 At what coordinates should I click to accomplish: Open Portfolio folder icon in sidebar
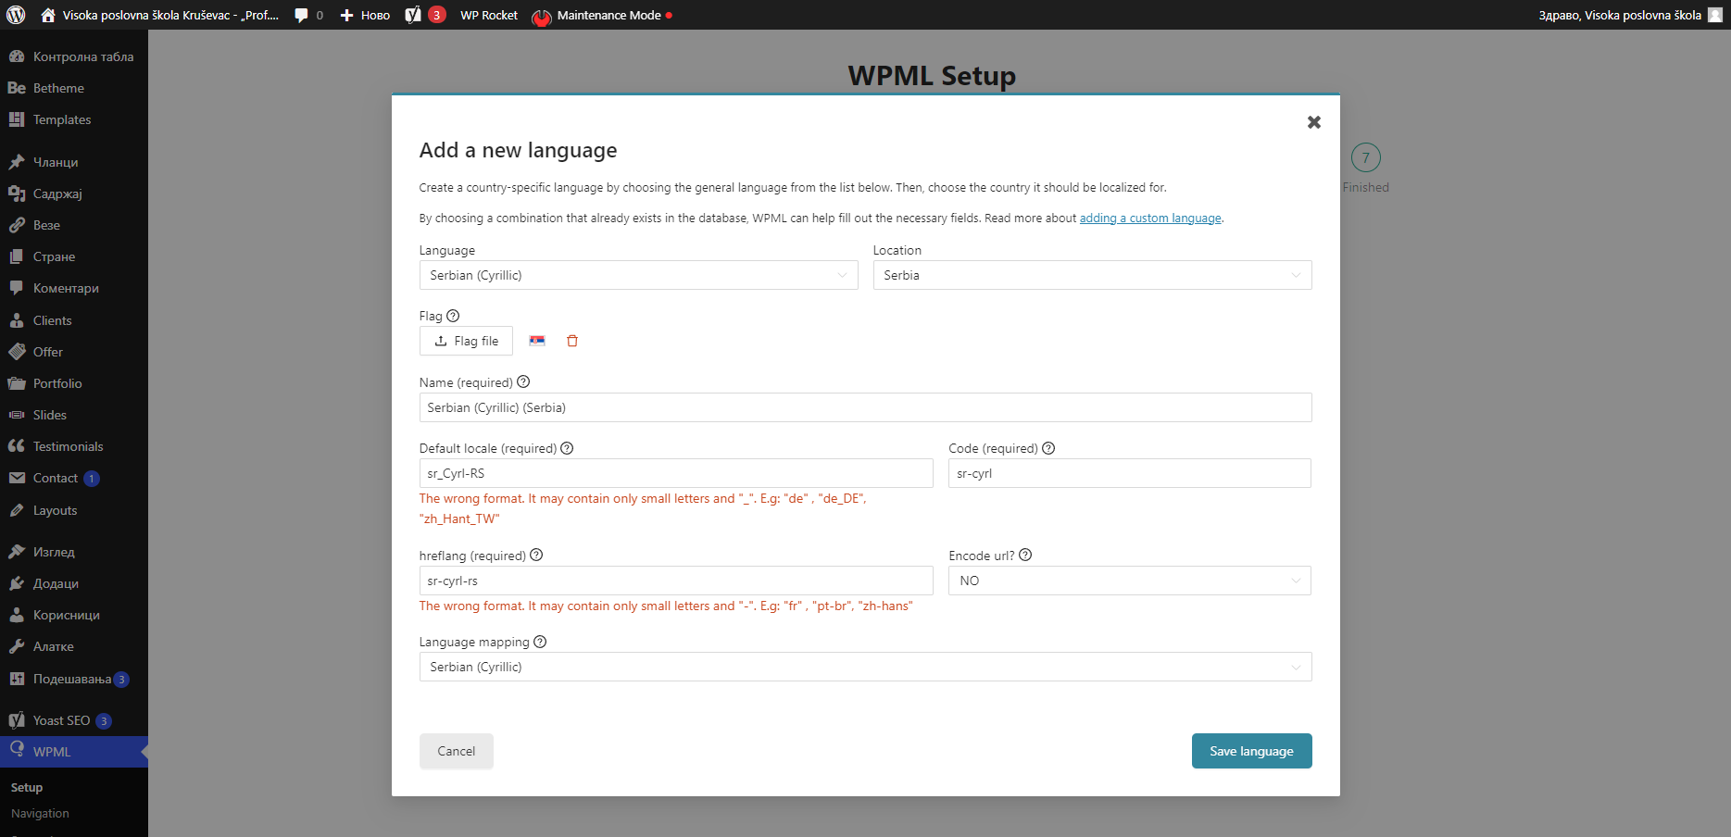[16, 383]
